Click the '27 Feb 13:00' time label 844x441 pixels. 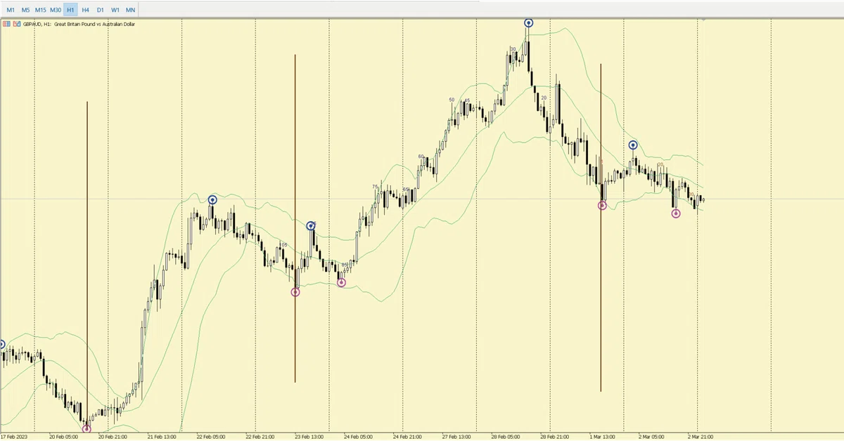click(x=456, y=436)
